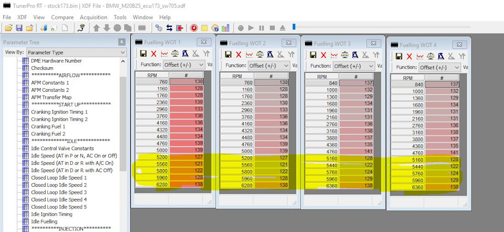Image resolution: width=504 pixels, height=232 pixels.
Task: Click the blue swap arrows toolbar icon
Action: (x=170, y=28)
